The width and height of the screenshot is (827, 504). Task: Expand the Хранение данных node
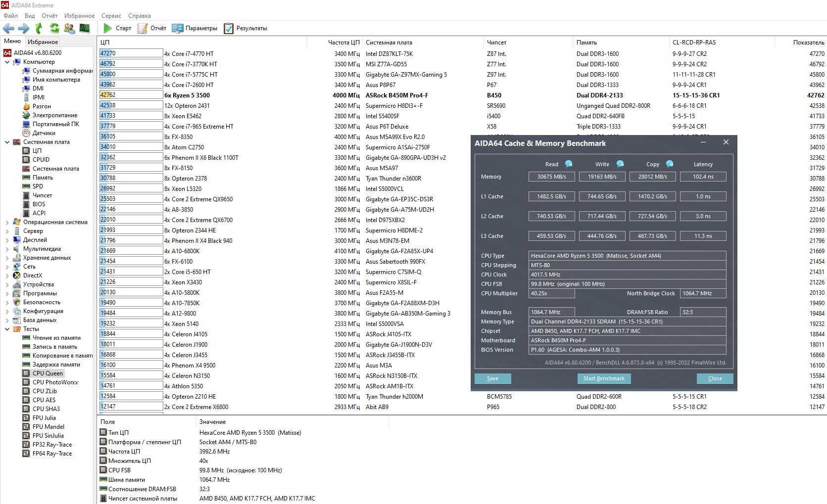[x=7, y=258]
